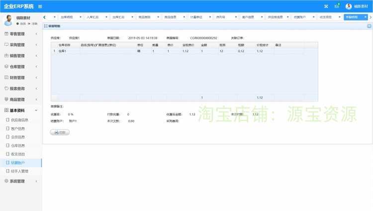Click the 报表查询 sidebar icon

[x=6, y=89]
